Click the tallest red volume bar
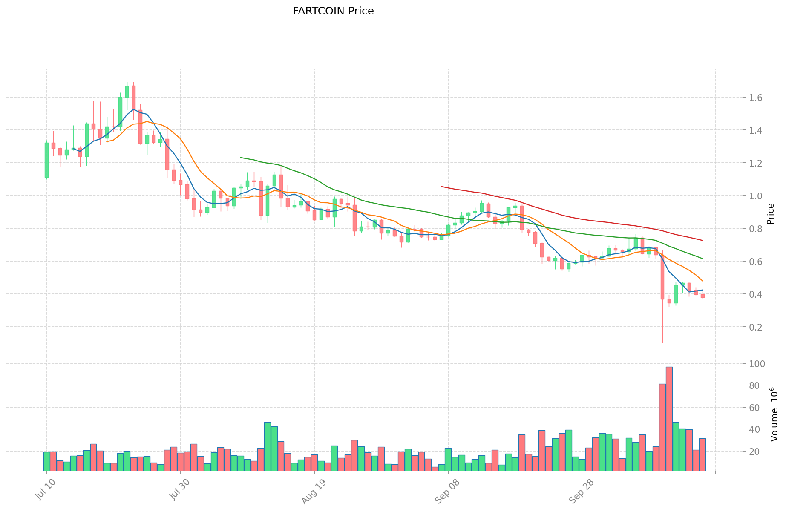 pyautogui.click(x=669, y=418)
